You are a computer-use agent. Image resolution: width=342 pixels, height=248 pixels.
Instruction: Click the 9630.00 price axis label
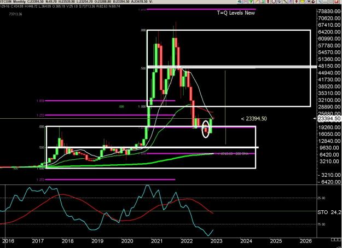[x=329, y=148]
